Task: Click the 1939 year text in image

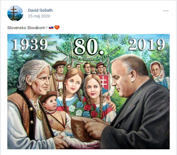Action: pyautogui.click(x=30, y=44)
